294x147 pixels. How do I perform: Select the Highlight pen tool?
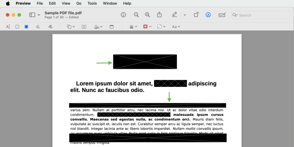175,15
